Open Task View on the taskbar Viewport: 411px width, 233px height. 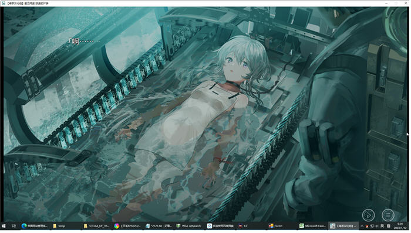[14, 226]
